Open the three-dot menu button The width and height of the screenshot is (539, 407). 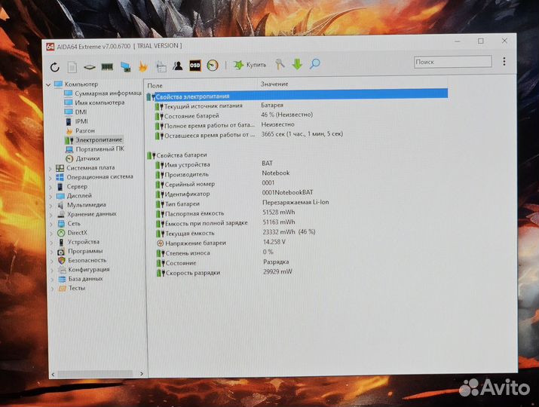tap(504, 61)
